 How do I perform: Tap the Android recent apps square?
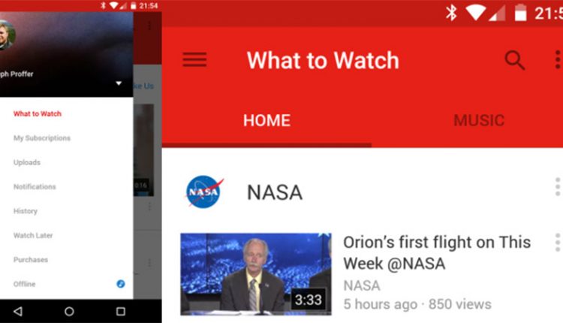(x=121, y=311)
